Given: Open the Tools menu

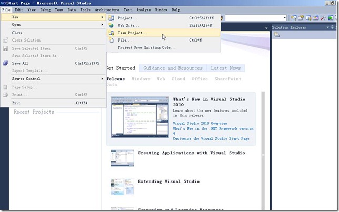Looking at the screenshot, I should pos(85,9).
